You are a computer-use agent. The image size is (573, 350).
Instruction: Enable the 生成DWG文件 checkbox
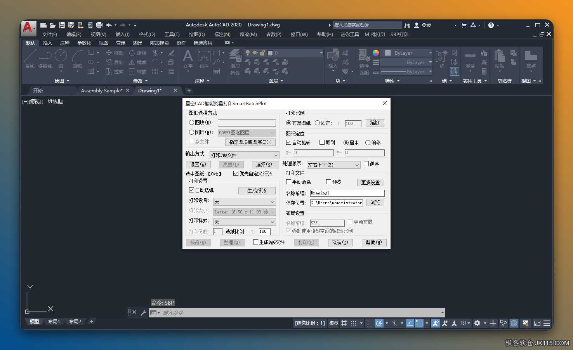pos(256,242)
